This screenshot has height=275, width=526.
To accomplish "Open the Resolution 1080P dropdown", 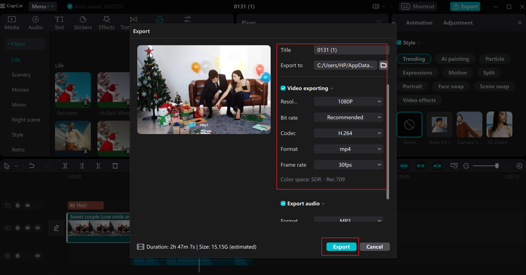I will pos(348,101).
